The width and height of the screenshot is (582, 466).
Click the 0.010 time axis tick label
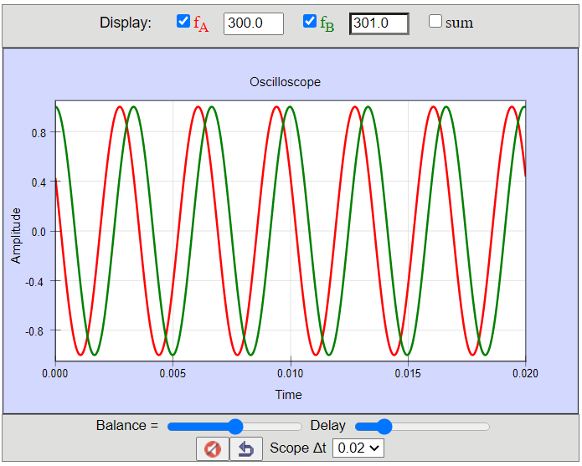pos(291,373)
